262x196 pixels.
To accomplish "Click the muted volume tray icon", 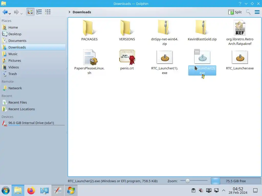I will tap(201, 190).
